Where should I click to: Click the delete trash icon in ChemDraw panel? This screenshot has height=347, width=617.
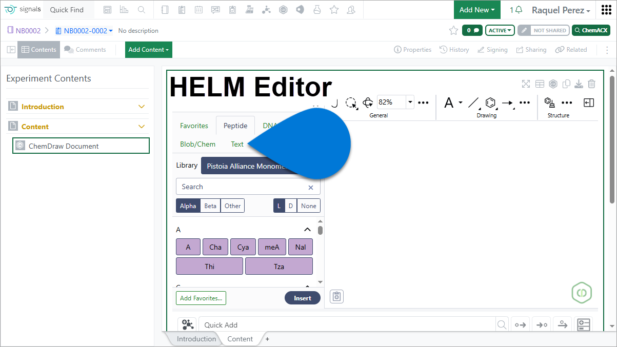[x=591, y=84]
